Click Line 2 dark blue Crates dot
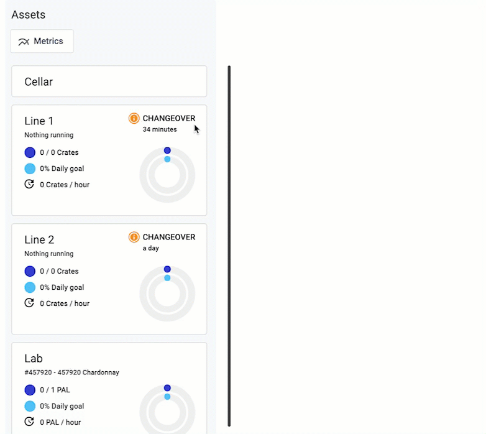 point(30,271)
